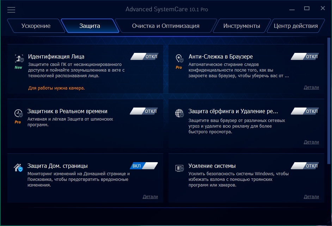Click the Анти-Слежка в Браузере title
The image size is (332, 226).
click(221, 56)
